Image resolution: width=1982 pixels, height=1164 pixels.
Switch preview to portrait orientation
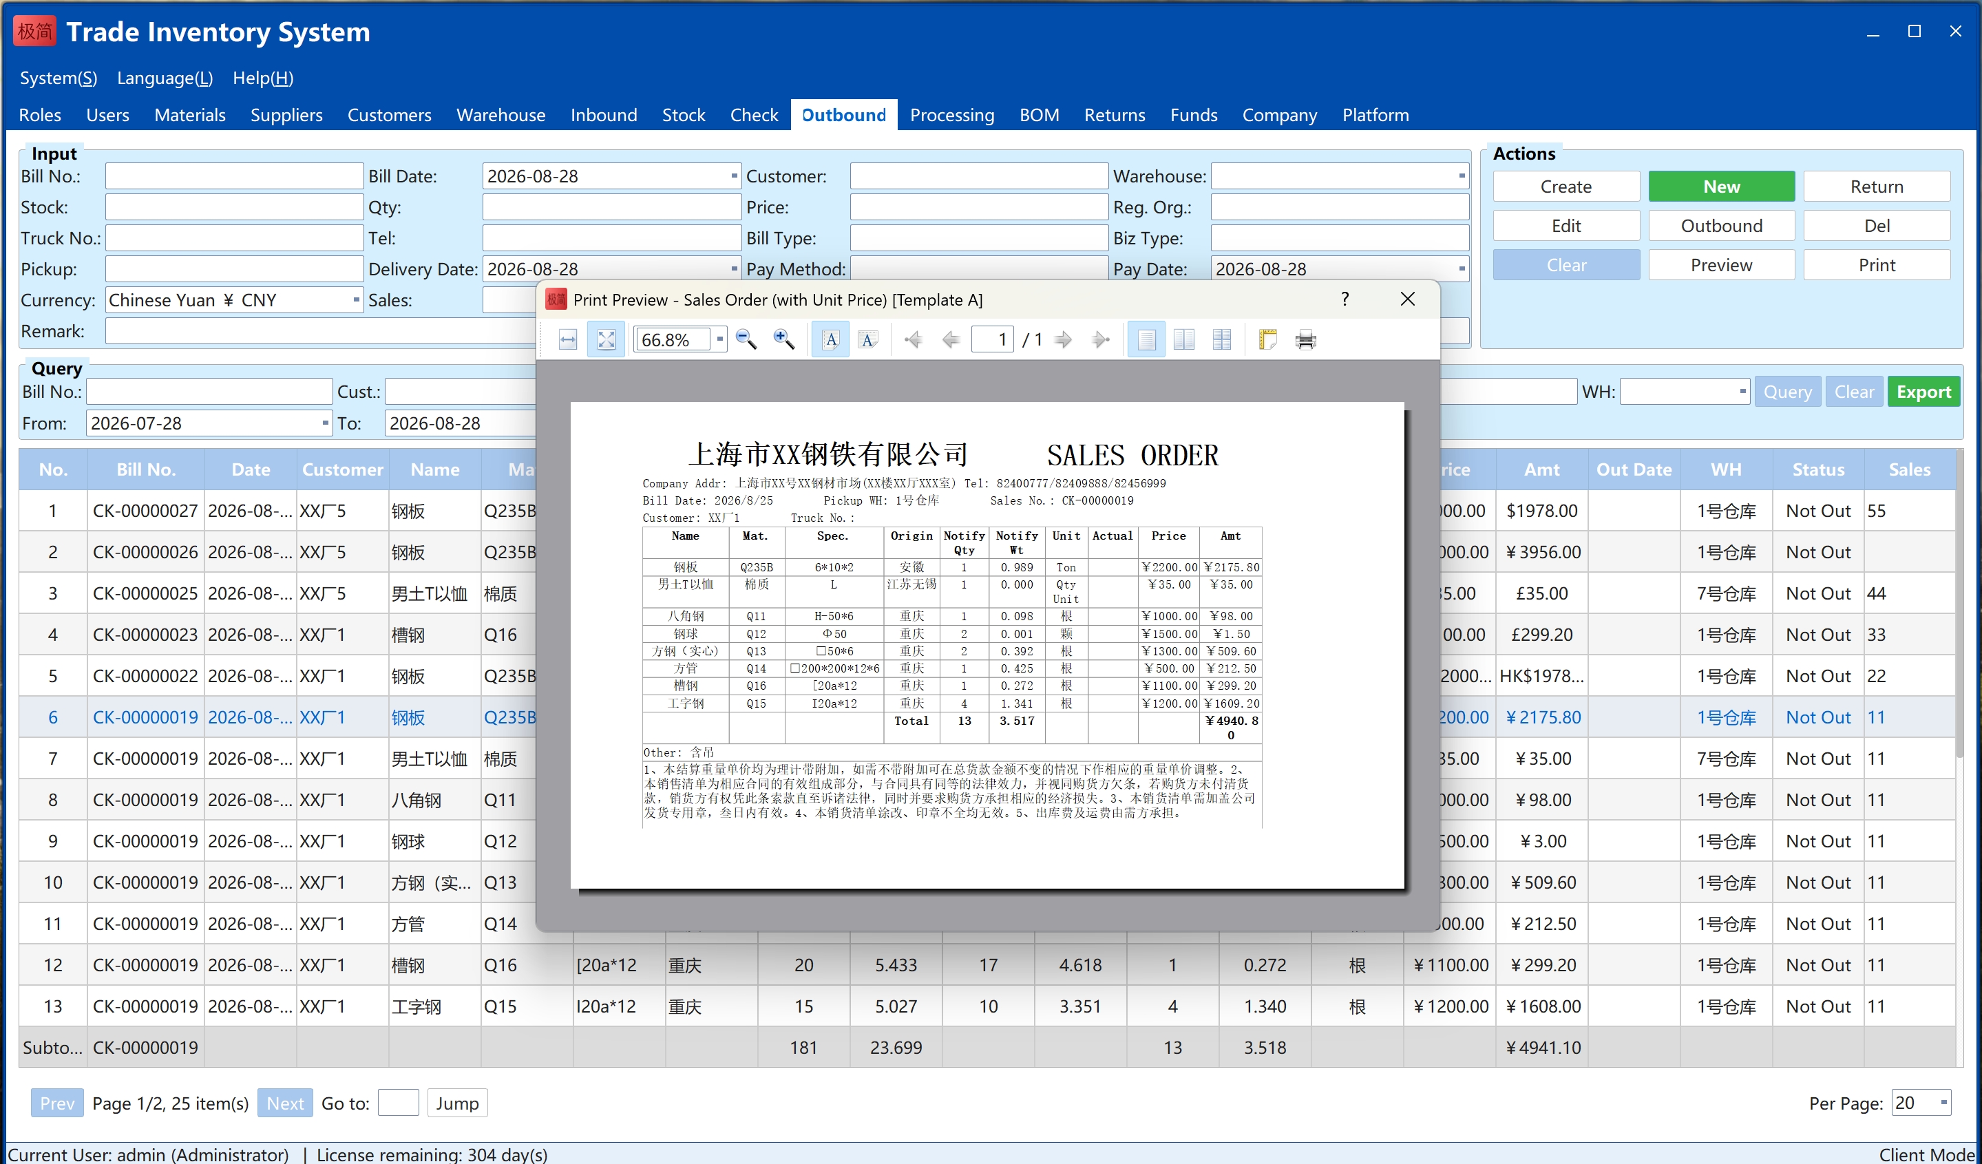830,340
